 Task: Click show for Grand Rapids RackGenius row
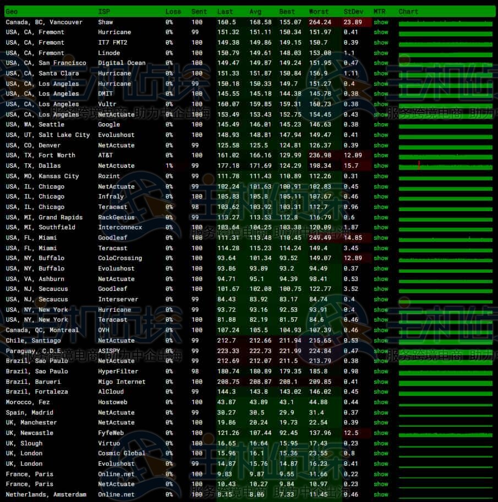pos(381,217)
